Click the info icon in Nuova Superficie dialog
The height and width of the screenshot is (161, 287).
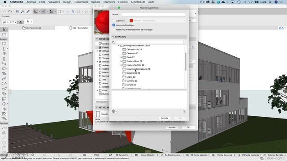tap(184, 111)
